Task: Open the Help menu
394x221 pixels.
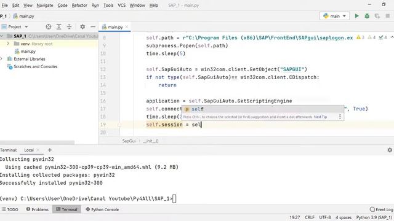Action: click(153, 5)
